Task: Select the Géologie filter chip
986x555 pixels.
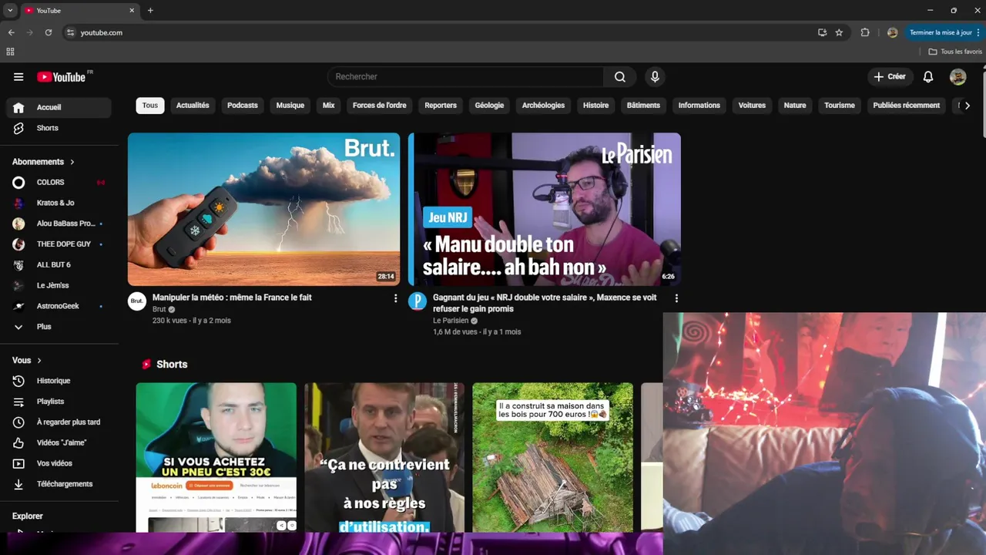Action: (489, 106)
